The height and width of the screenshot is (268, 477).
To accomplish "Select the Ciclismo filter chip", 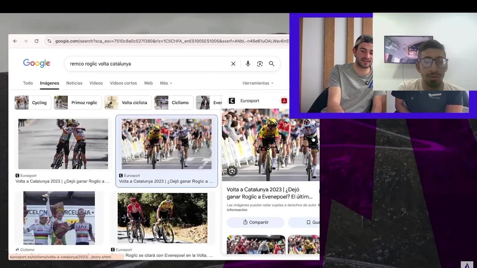I will [x=173, y=103].
